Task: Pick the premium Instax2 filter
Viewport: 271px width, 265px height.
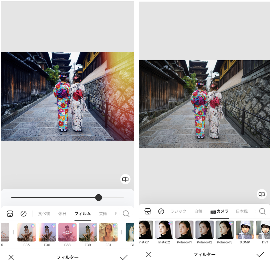Action: 164,230
